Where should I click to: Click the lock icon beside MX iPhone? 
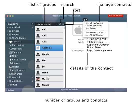point(32,81)
